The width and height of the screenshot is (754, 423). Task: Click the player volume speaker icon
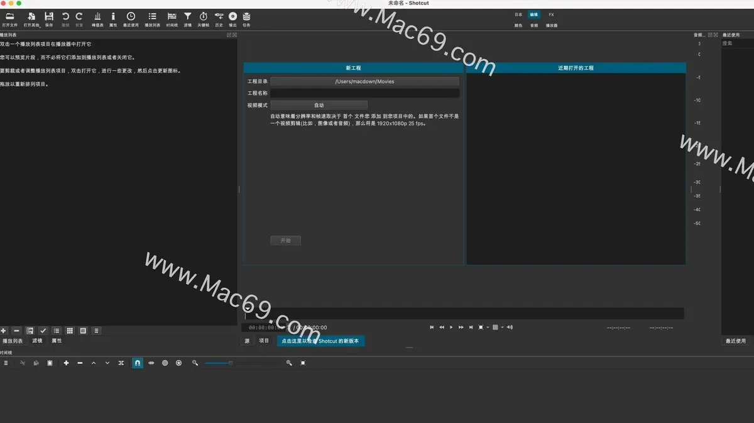coord(510,327)
